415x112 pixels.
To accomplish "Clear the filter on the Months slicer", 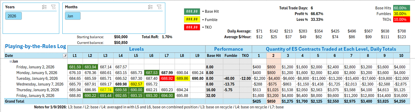I will (159, 7).
